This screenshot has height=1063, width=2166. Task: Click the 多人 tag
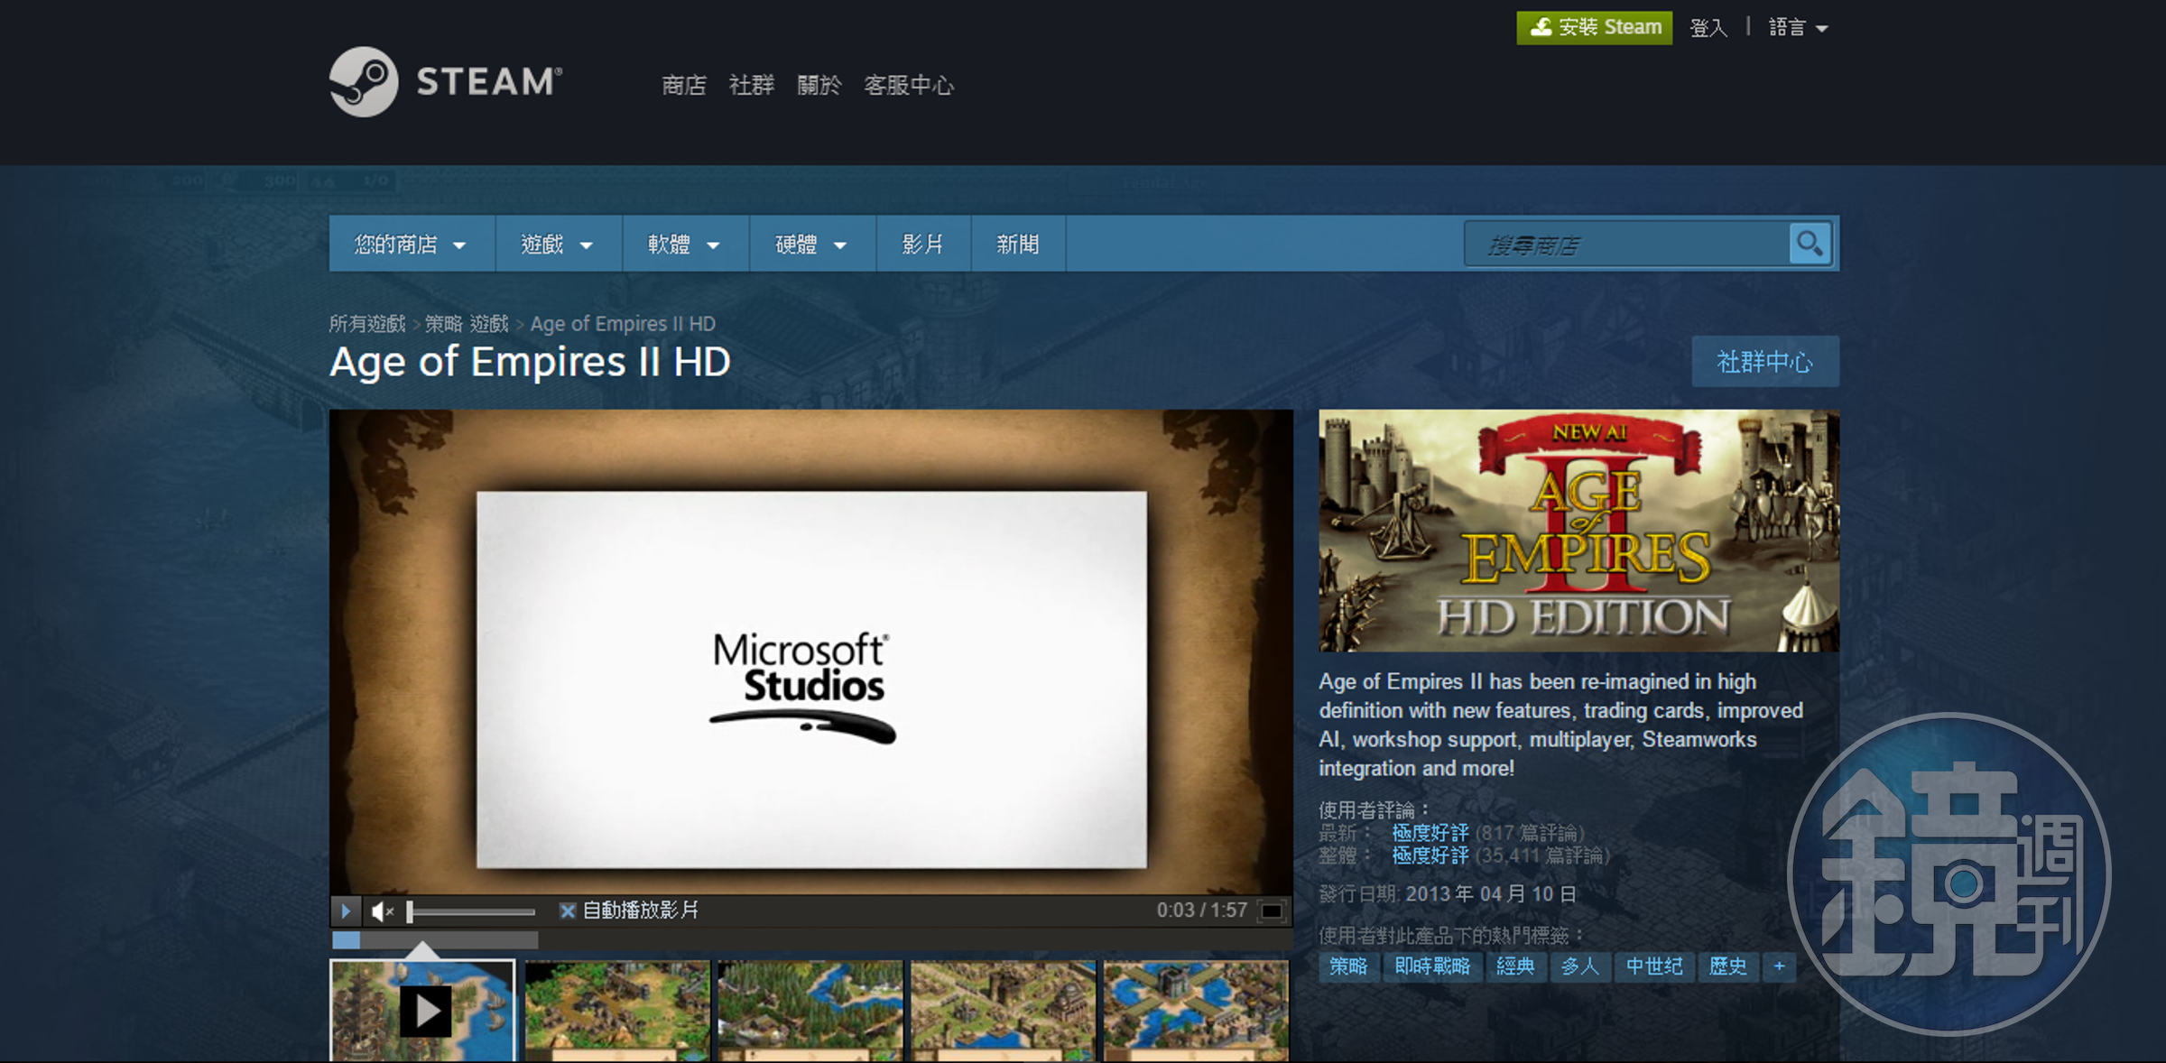[x=1580, y=966]
